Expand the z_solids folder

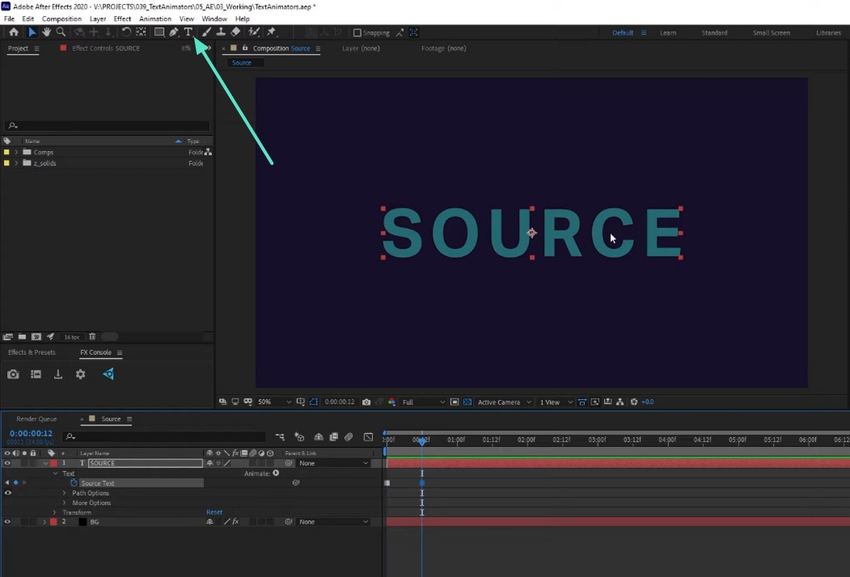coord(16,163)
